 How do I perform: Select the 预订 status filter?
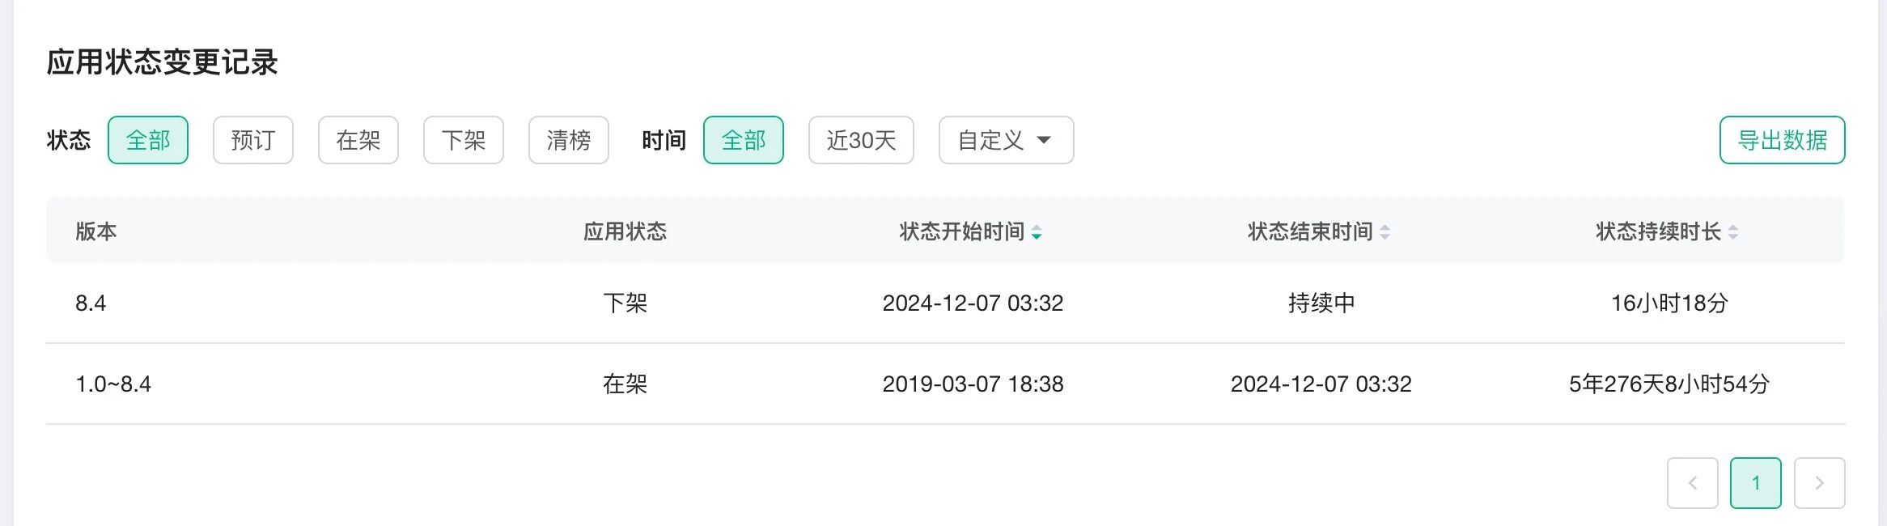(252, 140)
